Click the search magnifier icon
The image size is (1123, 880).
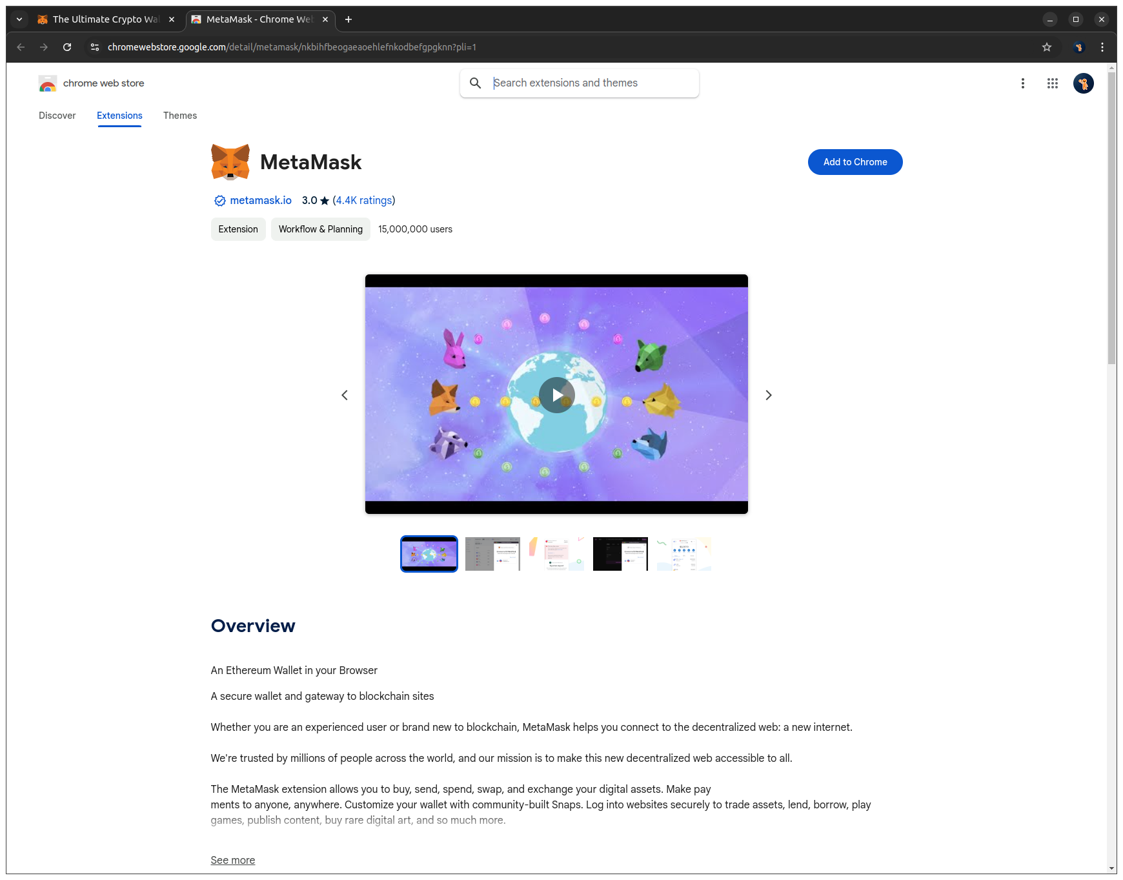pyautogui.click(x=476, y=83)
